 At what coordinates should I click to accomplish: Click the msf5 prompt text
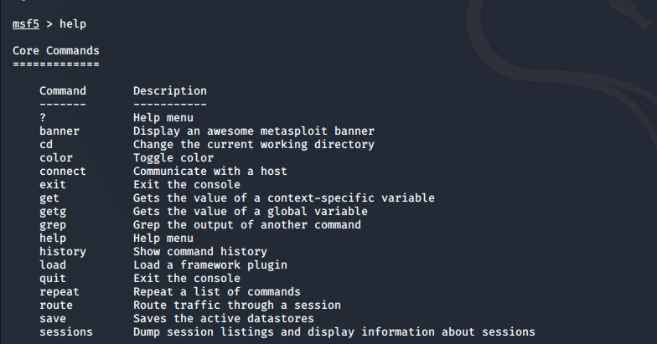[25, 23]
